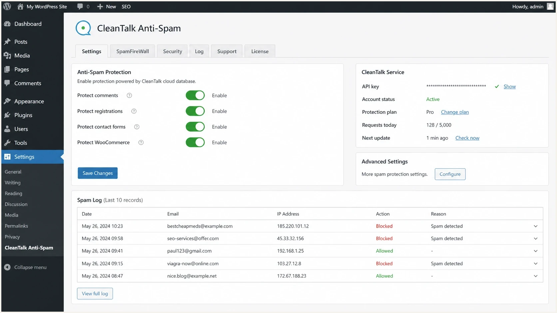The width and height of the screenshot is (557, 313).
Task: Open the Security tab
Action: 173,51
